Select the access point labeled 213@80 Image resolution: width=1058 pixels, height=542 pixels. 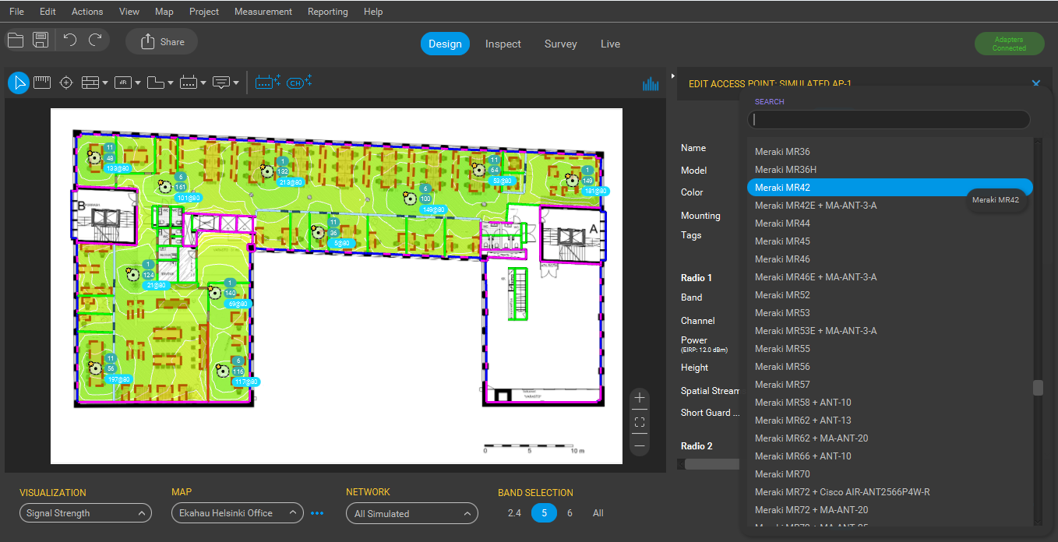point(267,171)
